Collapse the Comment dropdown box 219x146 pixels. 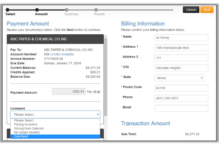pyautogui.click(x=55, y=115)
